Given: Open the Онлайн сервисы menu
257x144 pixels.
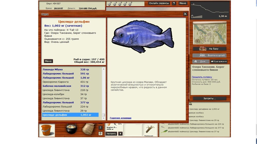Looking at the screenshot, I should point(159,3).
